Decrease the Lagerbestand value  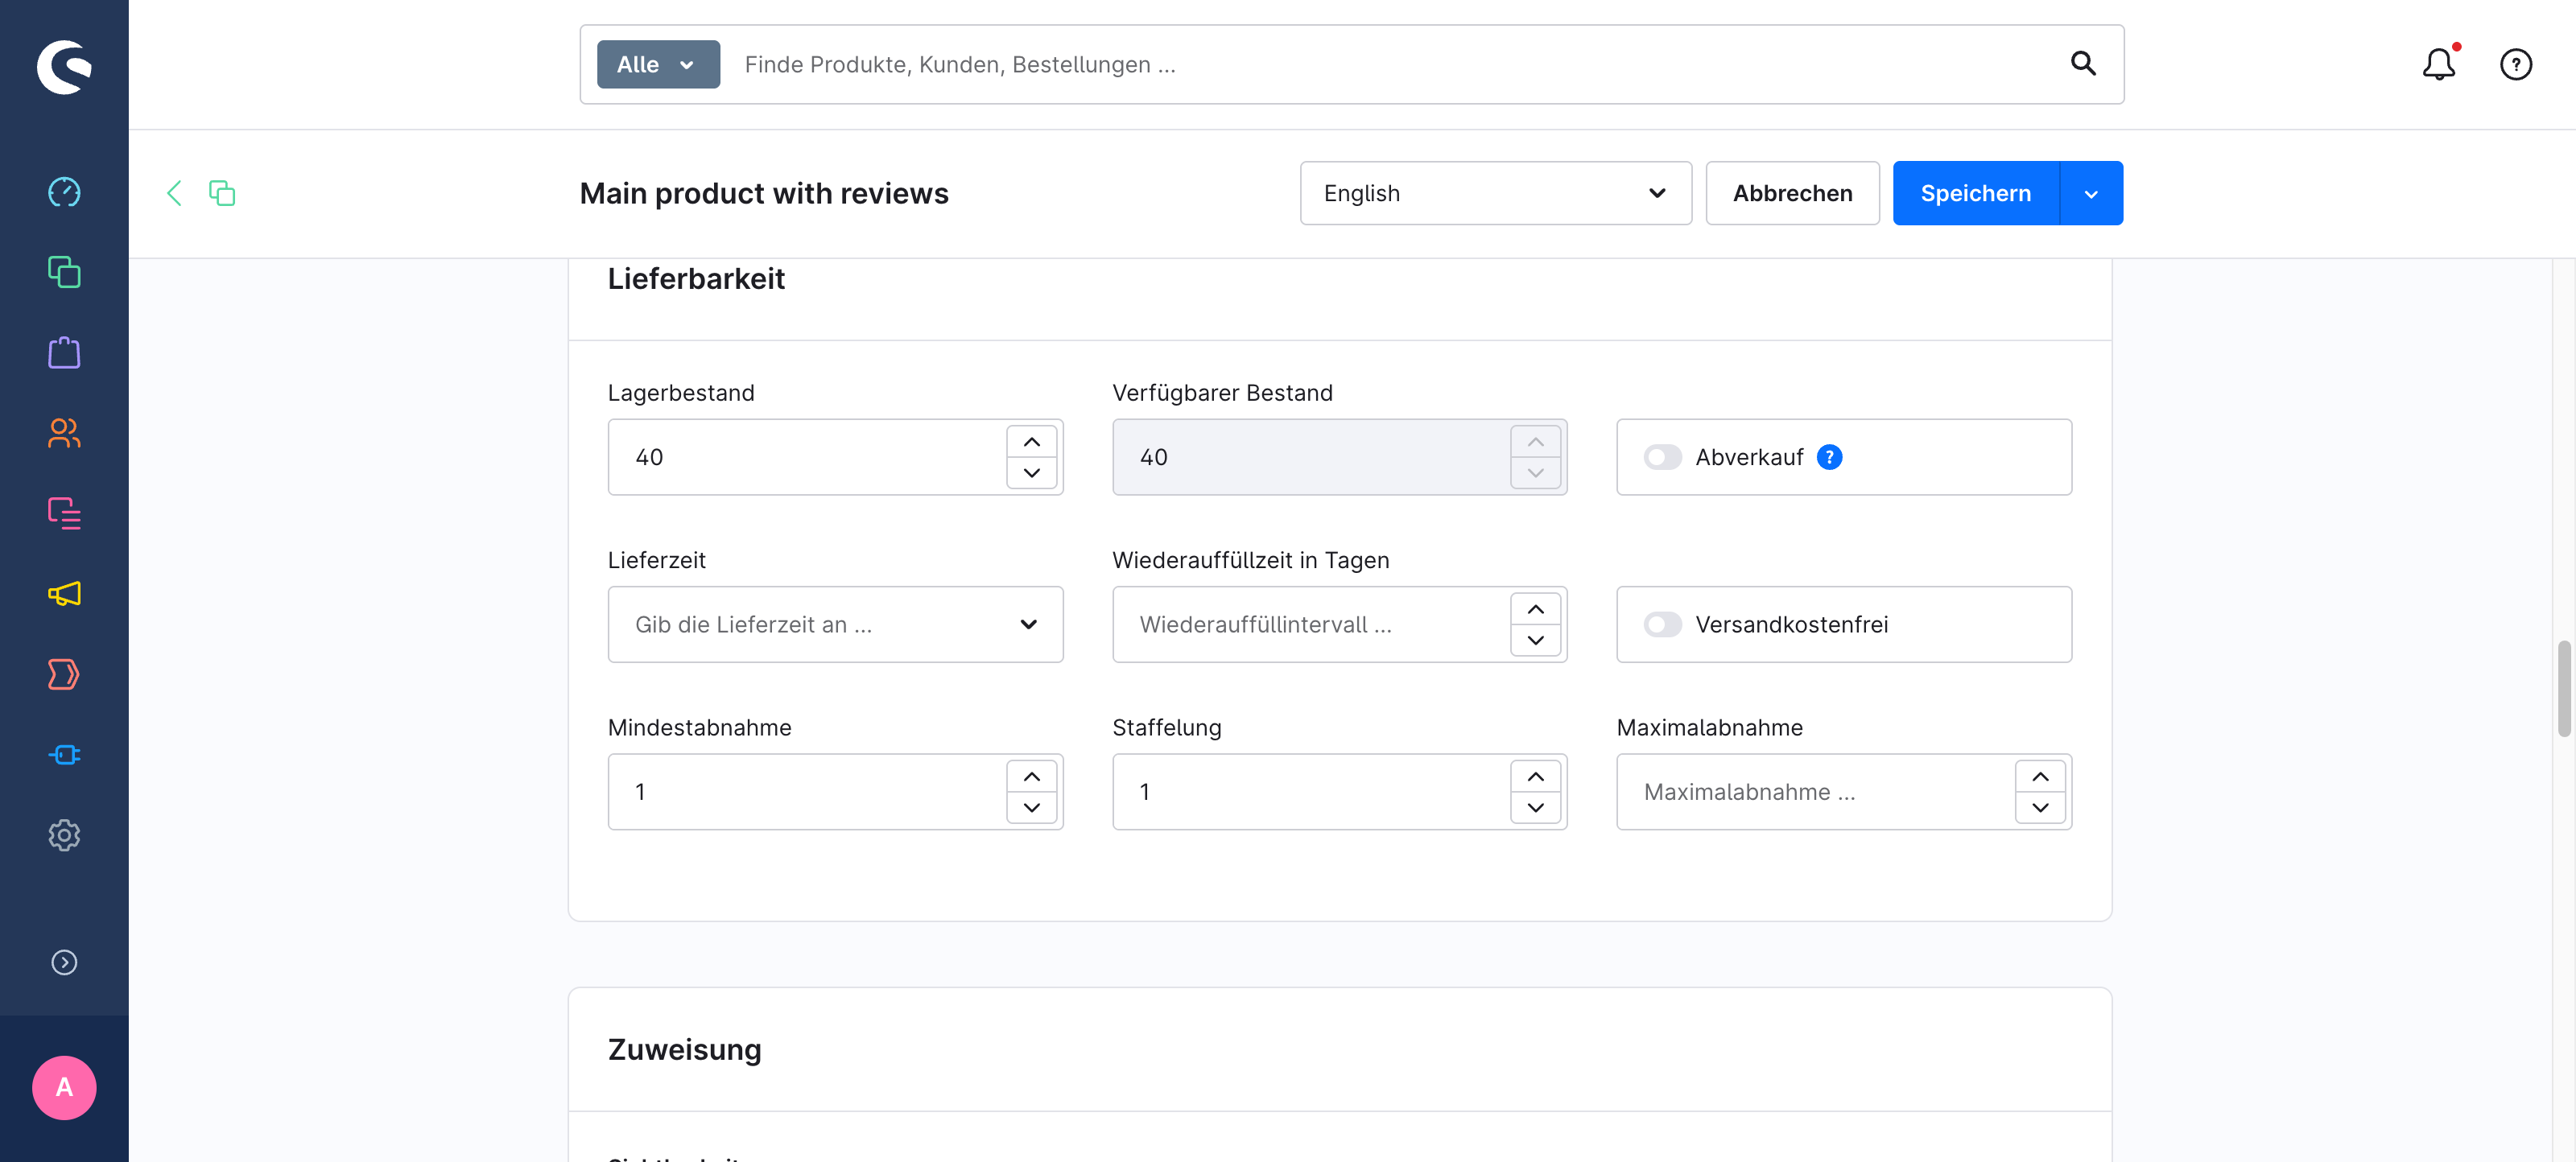click(1031, 472)
